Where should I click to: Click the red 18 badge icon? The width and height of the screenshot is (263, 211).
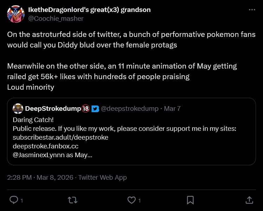[86, 109]
